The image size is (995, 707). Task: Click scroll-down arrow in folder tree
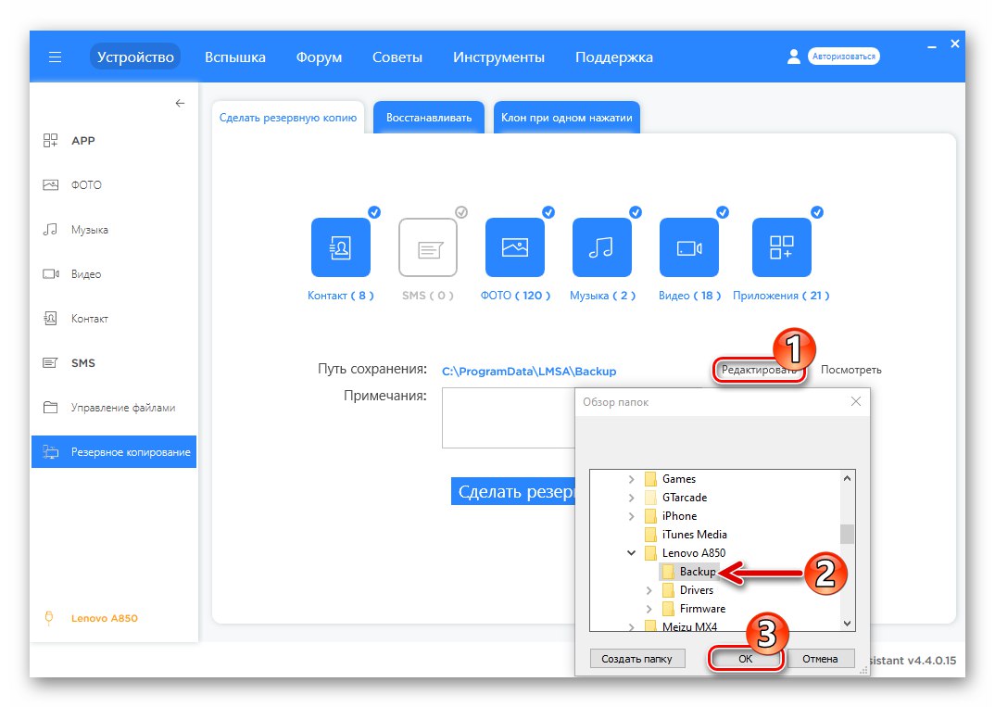tap(847, 624)
